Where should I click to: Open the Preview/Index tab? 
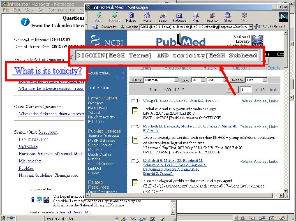click(x=178, y=68)
